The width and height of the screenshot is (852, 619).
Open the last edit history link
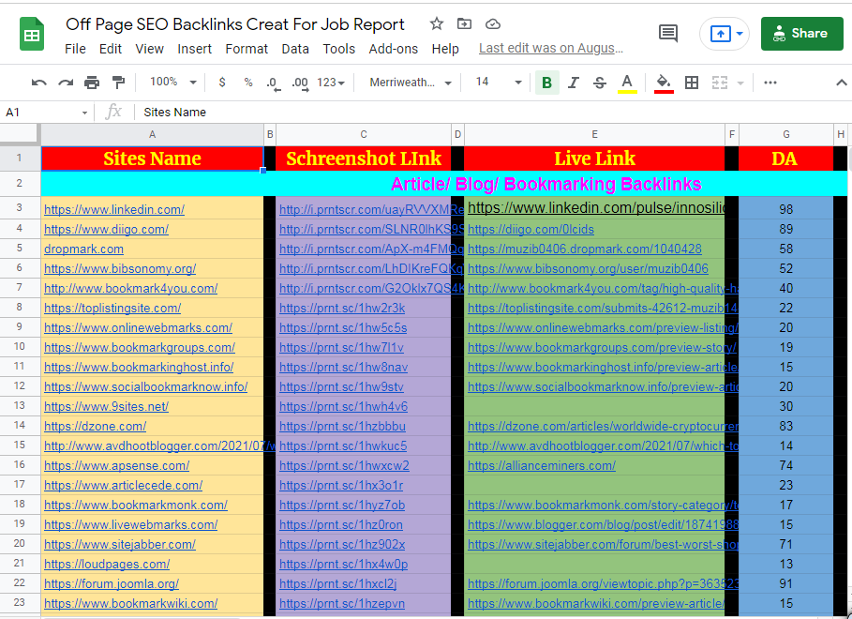(x=550, y=47)
